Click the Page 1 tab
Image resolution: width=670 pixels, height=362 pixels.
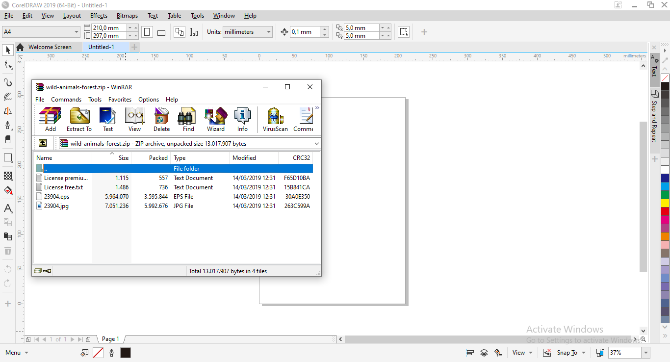111,339
